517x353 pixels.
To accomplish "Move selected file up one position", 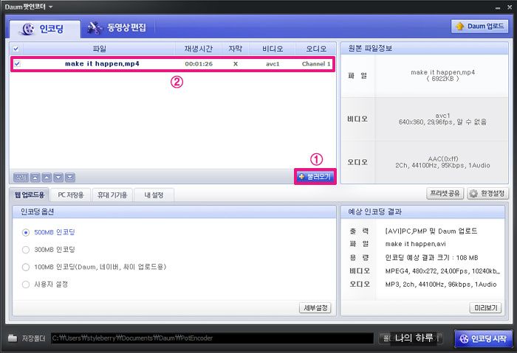I will 47,178.
